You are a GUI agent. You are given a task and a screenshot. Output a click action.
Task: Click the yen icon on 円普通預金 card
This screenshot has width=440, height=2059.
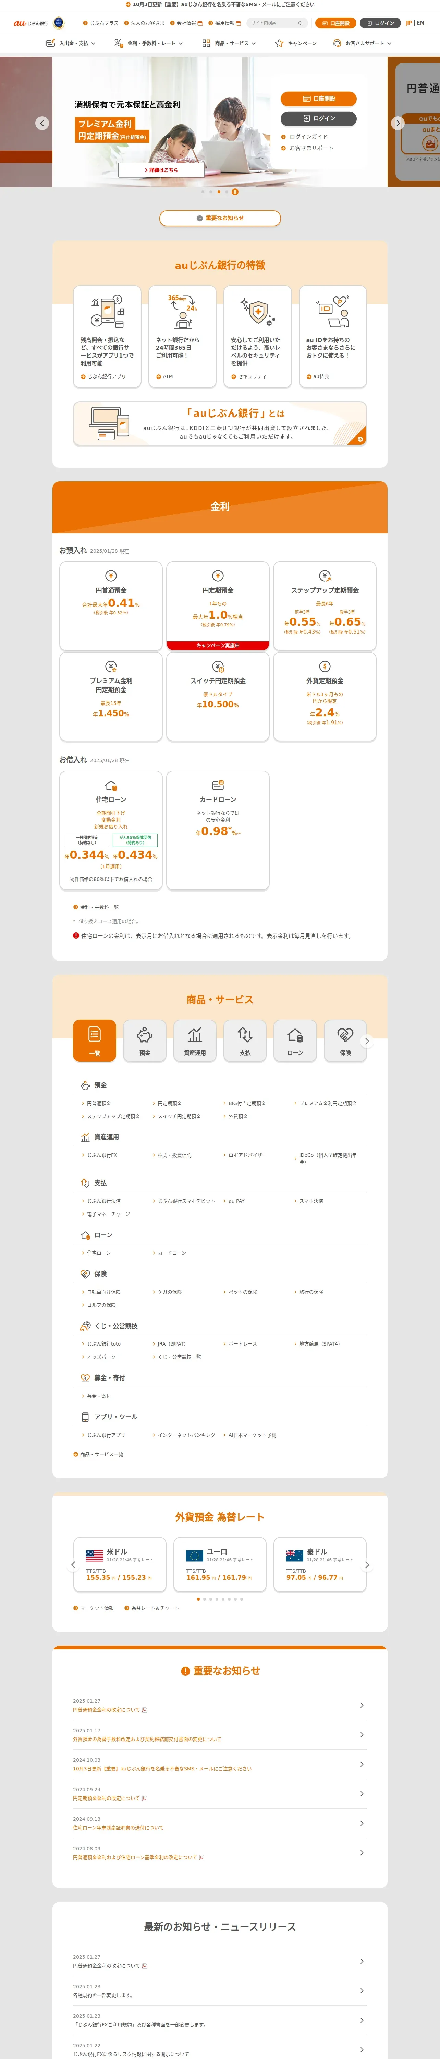[111, 575]
